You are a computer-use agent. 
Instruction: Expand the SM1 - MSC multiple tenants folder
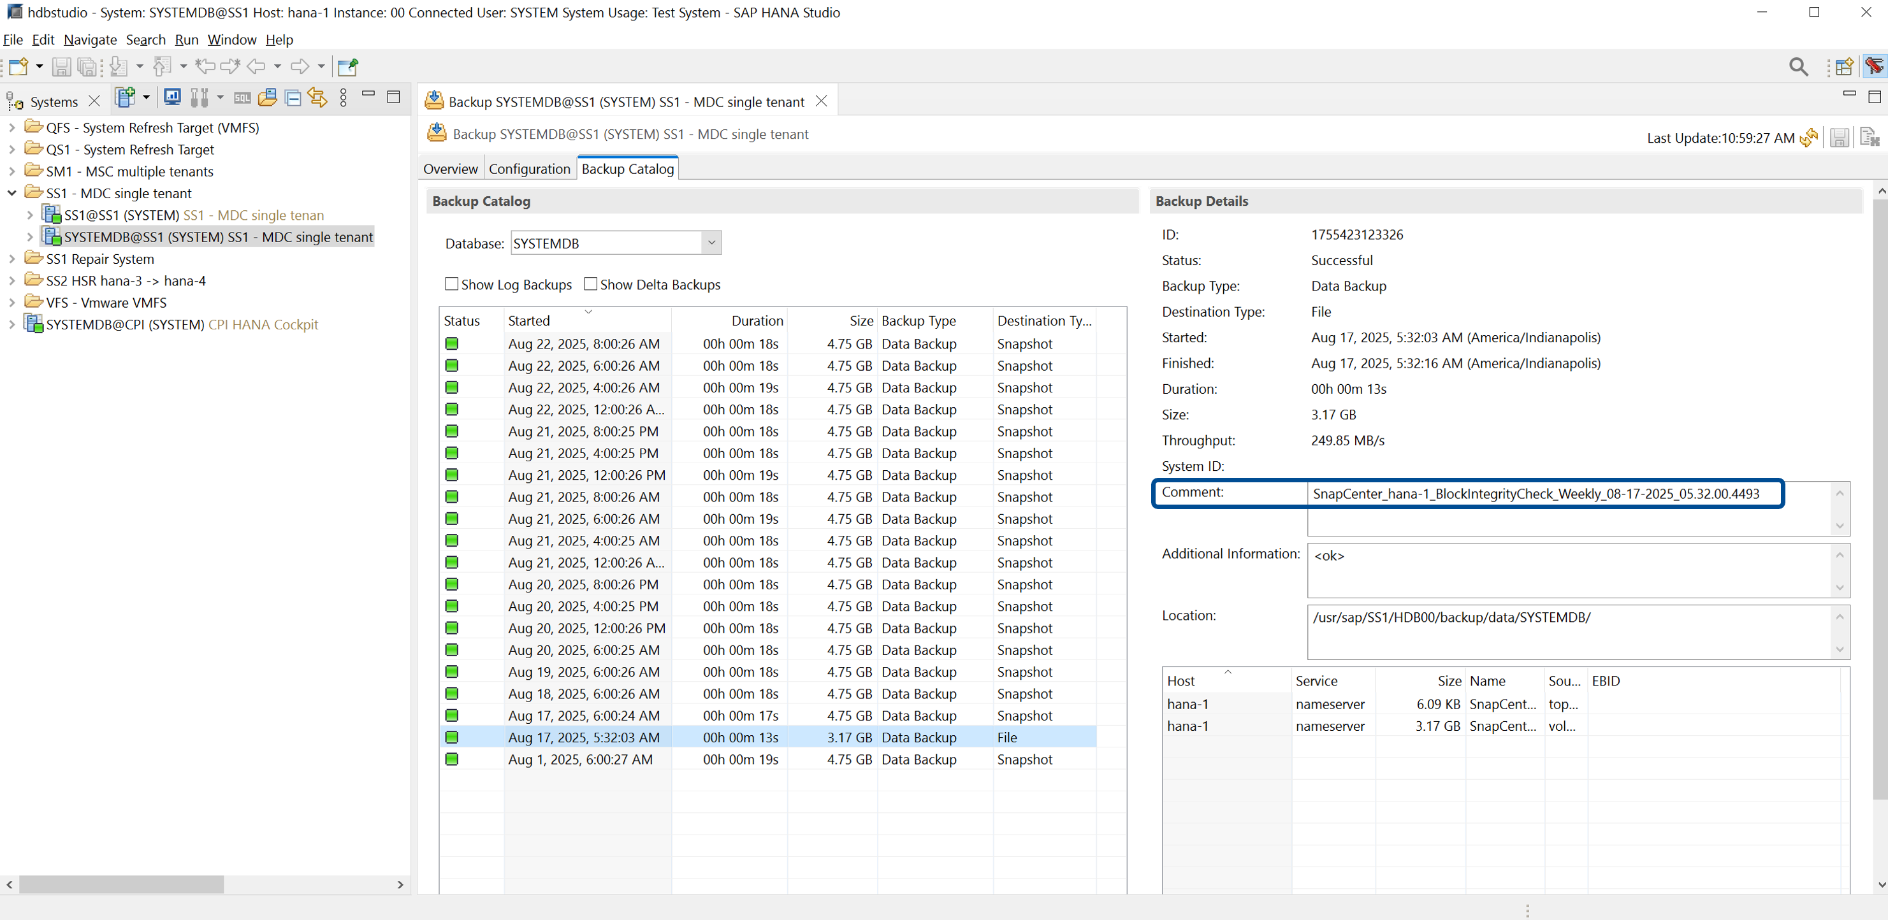[x=11, y=171]
